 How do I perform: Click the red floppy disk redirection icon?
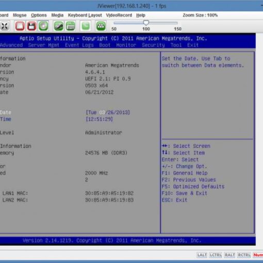(31, 26)
